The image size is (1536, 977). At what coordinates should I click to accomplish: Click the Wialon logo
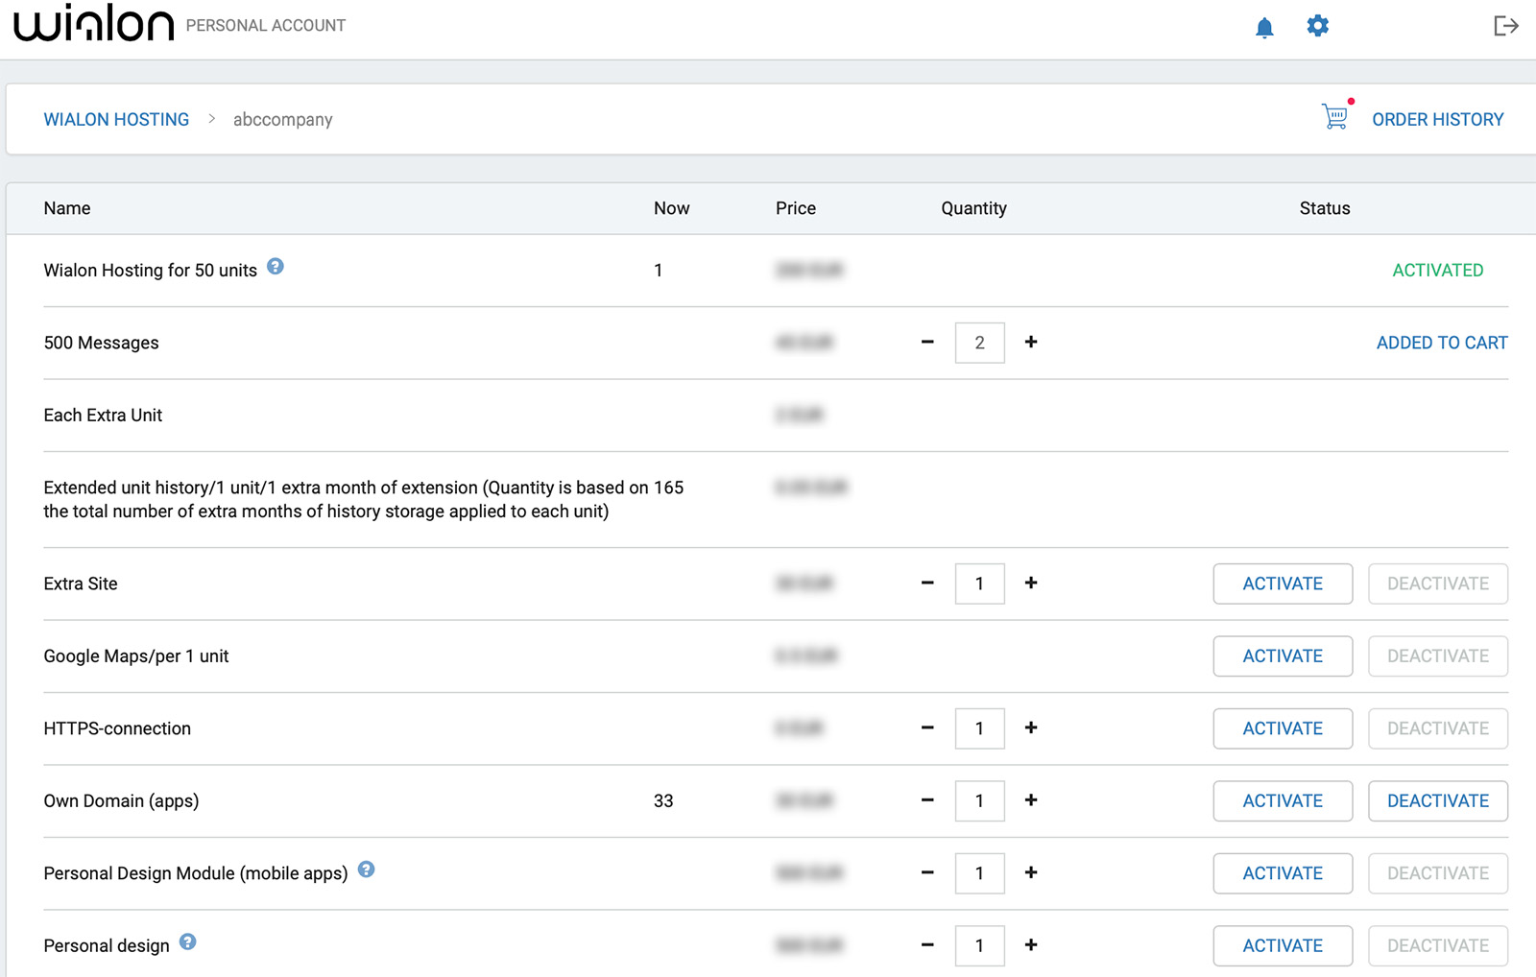tap(94, 24)
